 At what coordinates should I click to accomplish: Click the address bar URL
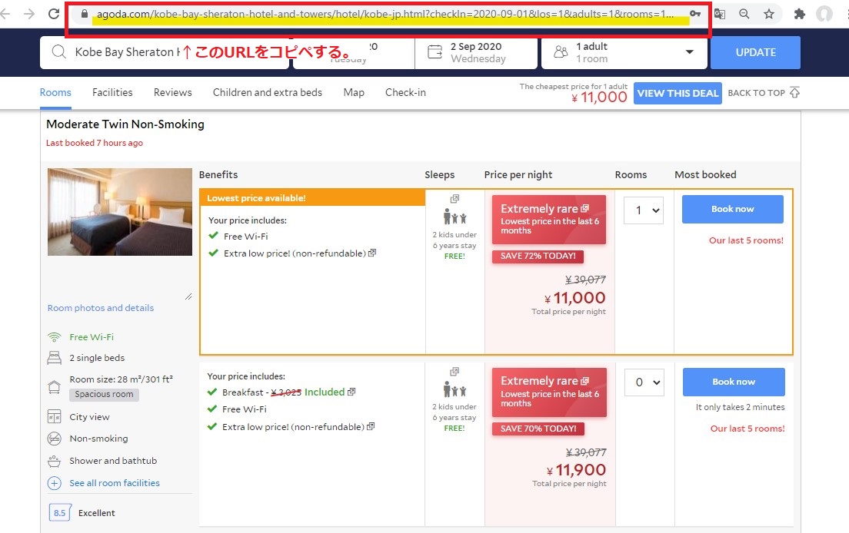tap(385, 14)
